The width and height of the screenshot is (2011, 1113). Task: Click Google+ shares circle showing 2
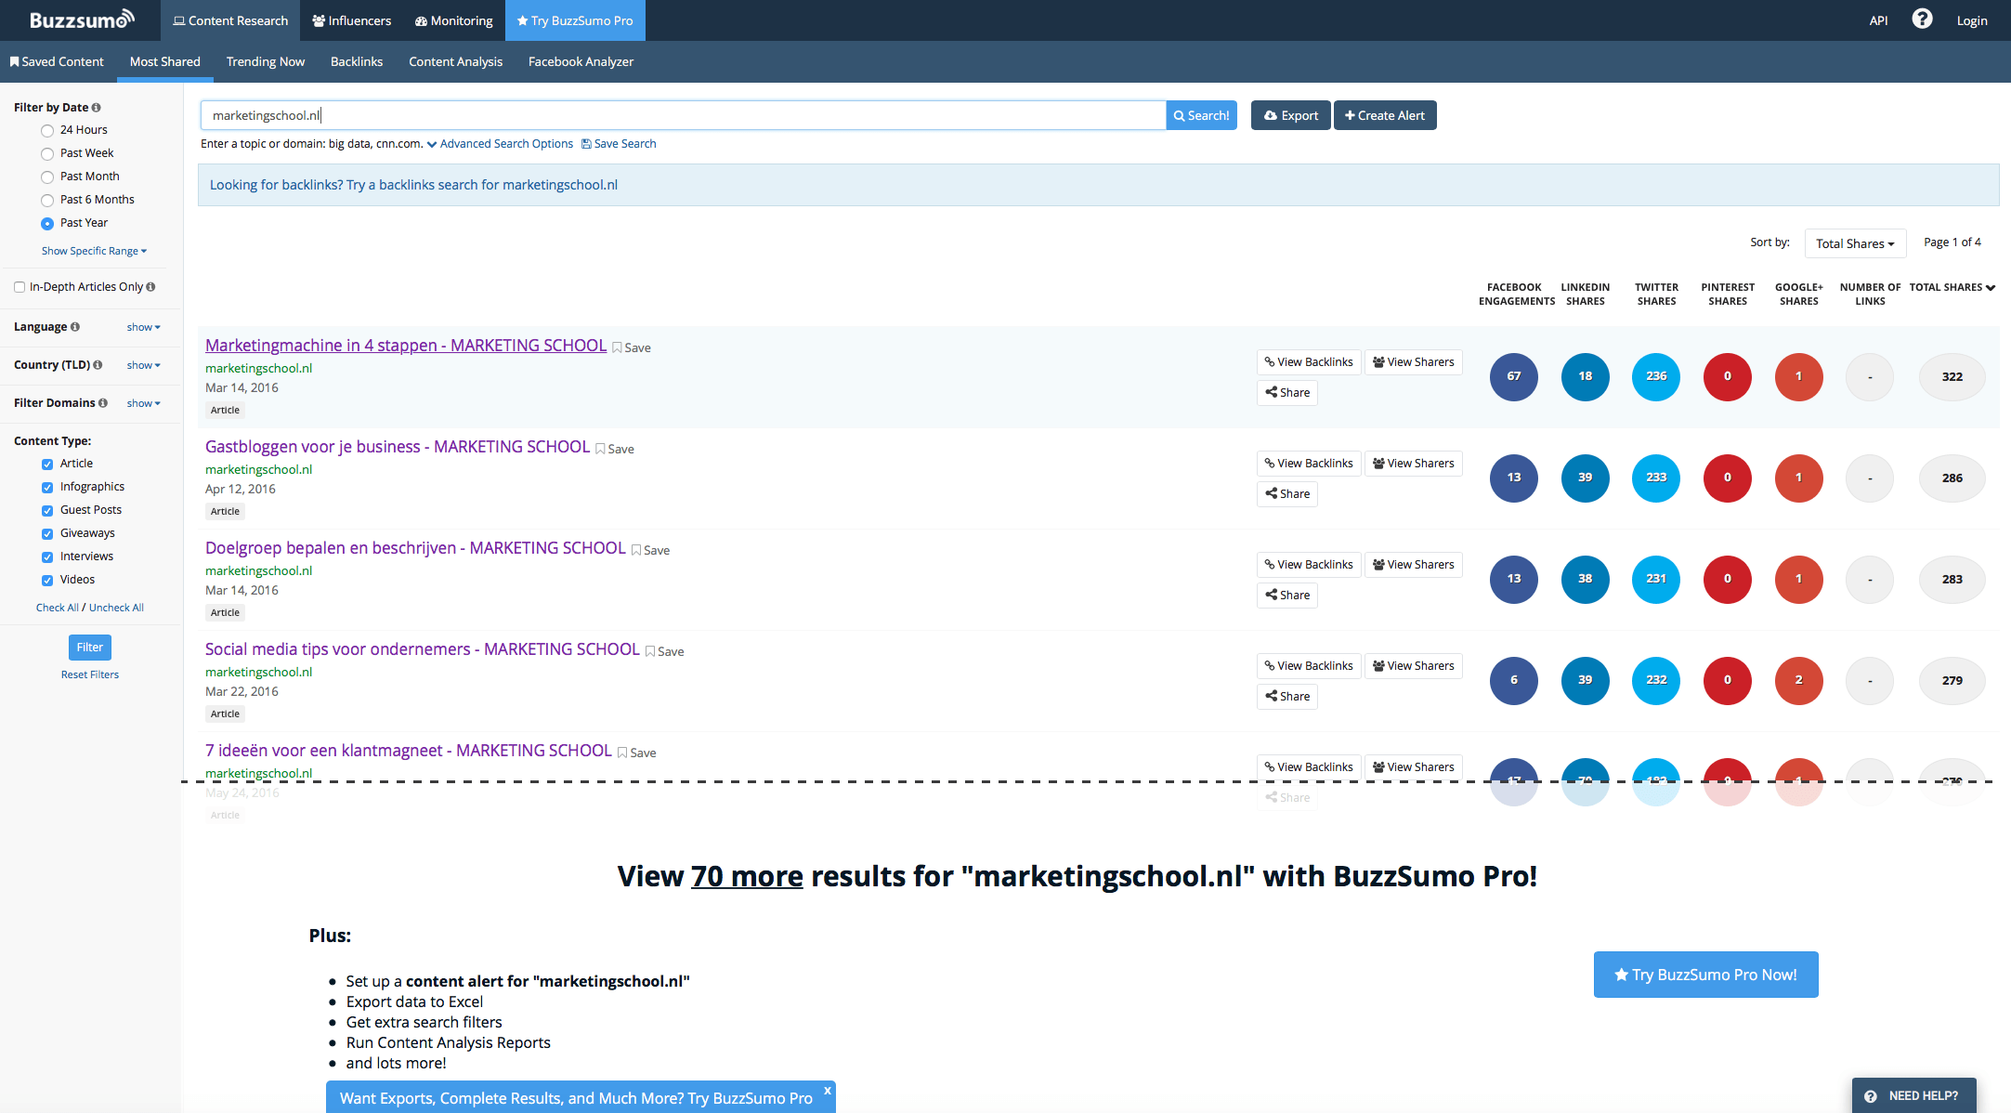(1798, 680)
